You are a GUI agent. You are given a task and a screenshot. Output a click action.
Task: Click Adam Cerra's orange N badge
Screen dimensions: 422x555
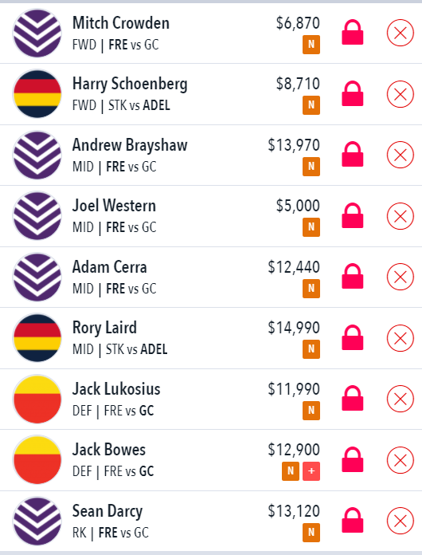tap(311, 289)
